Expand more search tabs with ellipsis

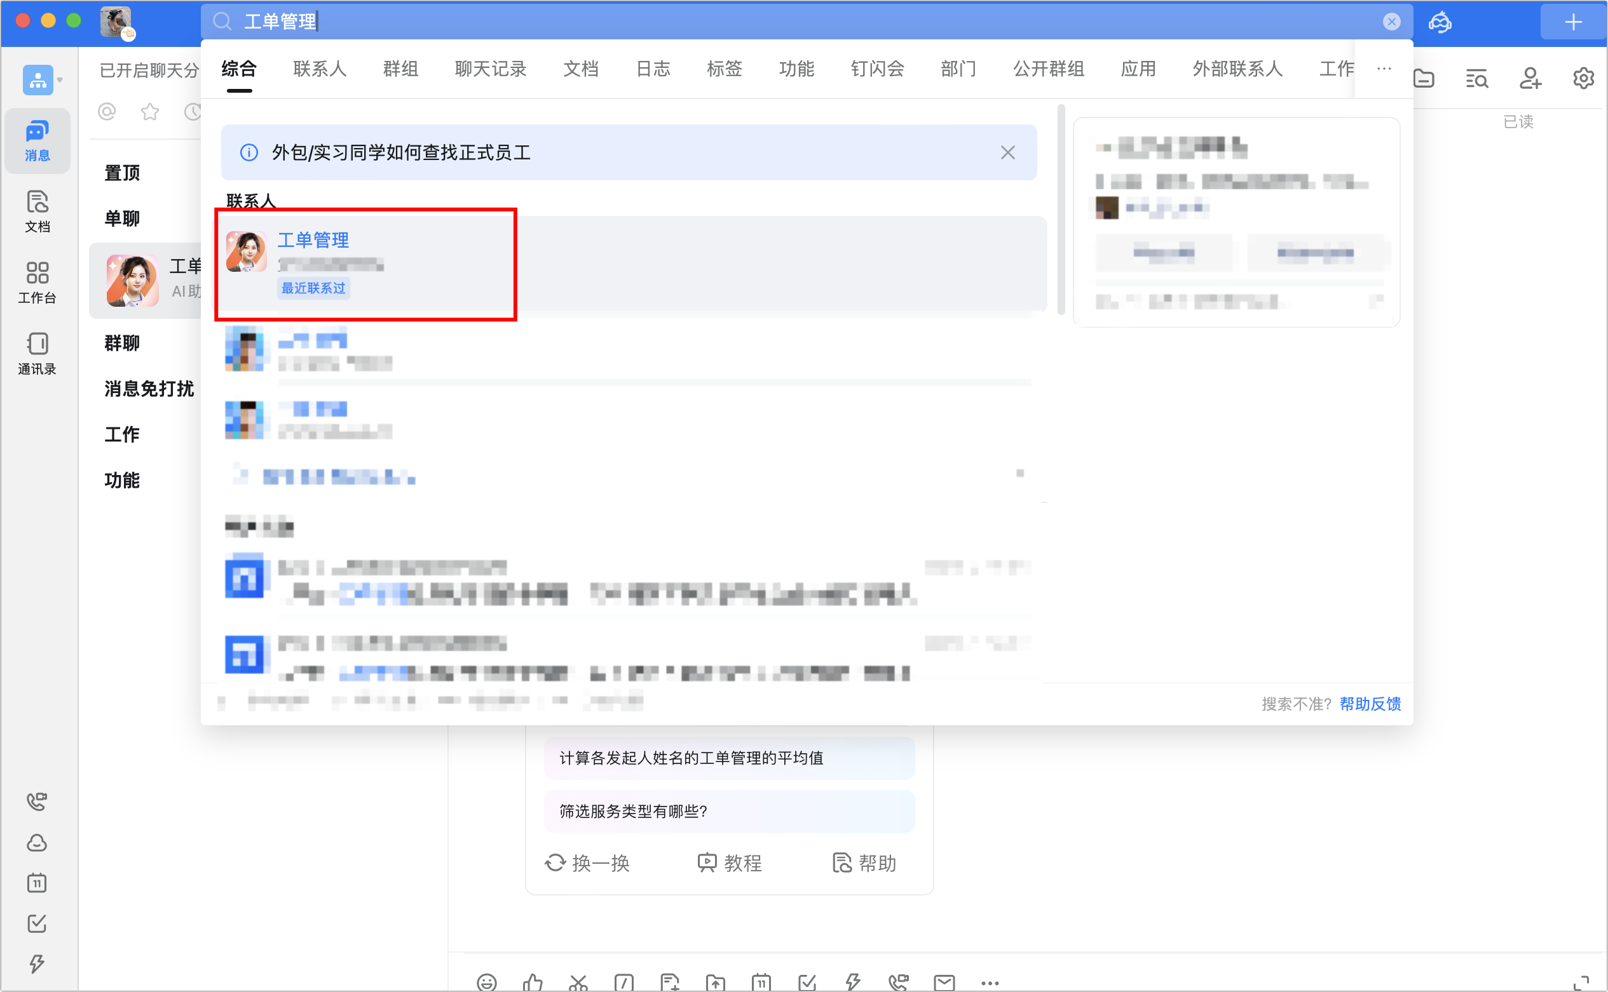click(1384, 69)
